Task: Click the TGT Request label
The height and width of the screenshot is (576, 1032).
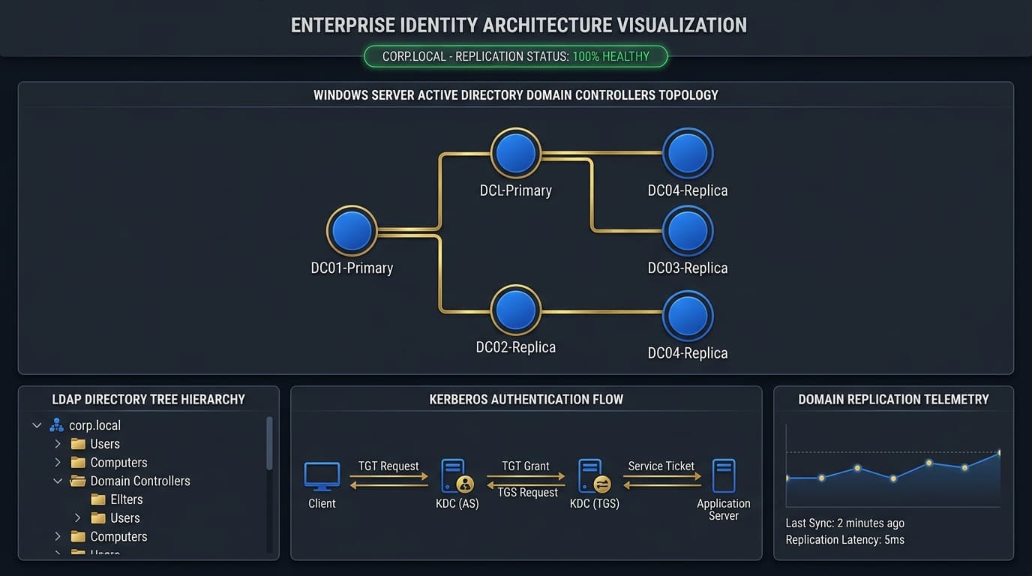Action: click(388, 466)
